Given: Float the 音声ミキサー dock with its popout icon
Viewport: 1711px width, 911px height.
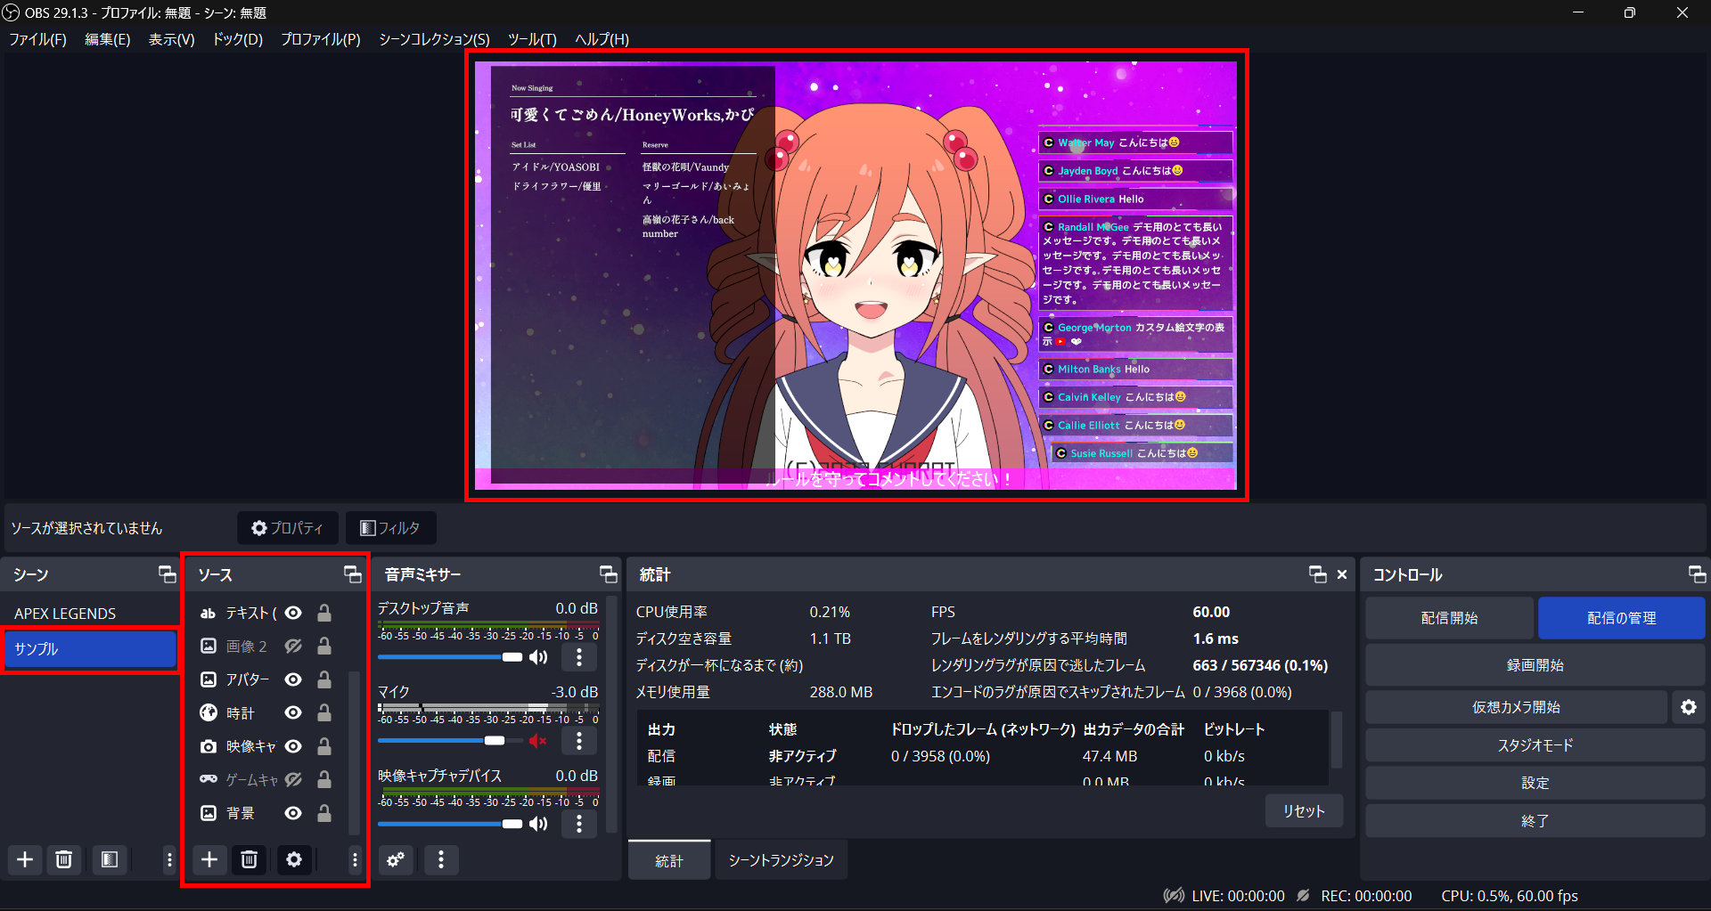Looking at the screenshot, I should (x=609, y=574).
